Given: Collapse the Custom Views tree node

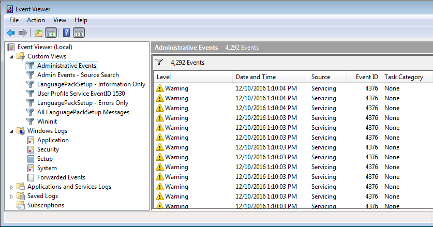Looking at the screenshot, I should [11, 57].
